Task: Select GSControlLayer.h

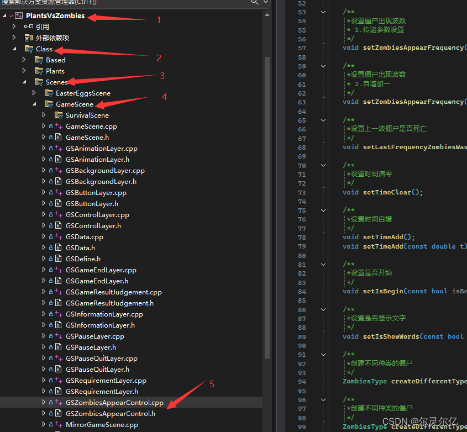Action: click(x=93, y=226)
